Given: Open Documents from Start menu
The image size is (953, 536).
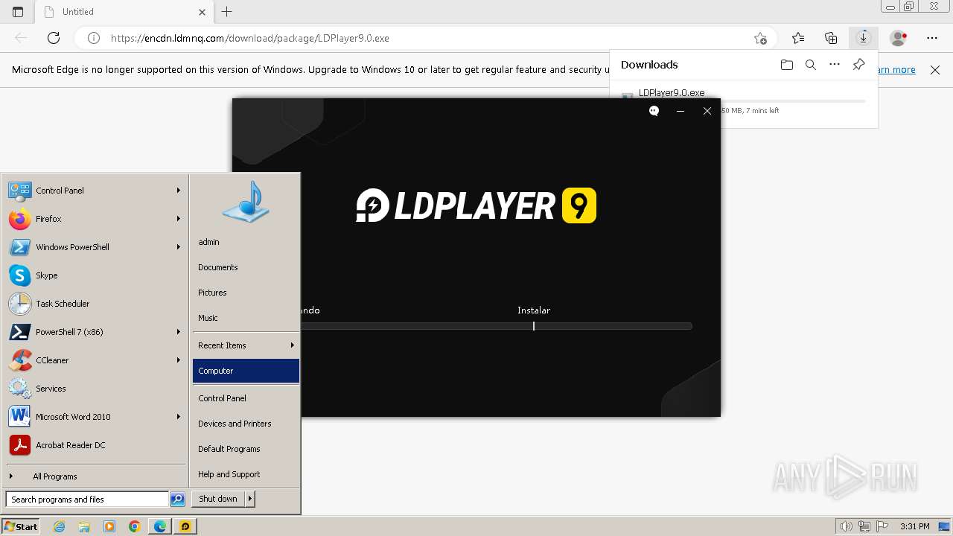Looking at the screenshot, I should (x=246, y=267).
